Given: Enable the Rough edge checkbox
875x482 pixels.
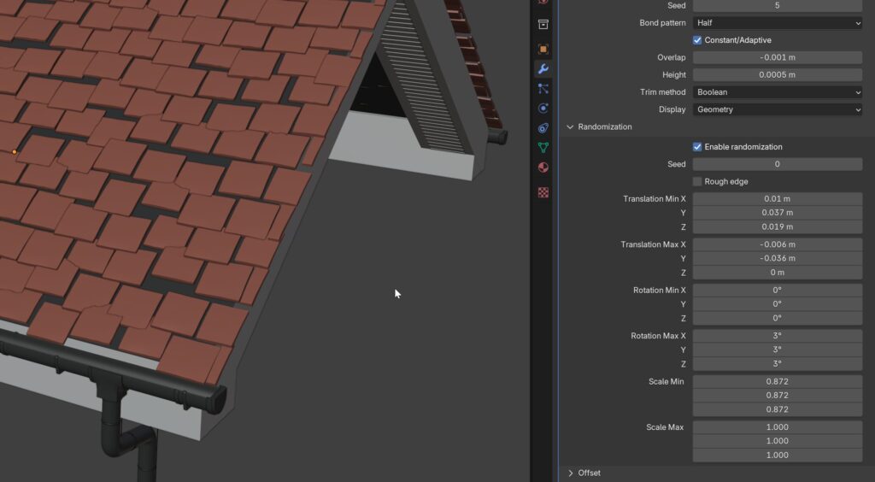Looking at the screenshot, I should pos(697,181).
